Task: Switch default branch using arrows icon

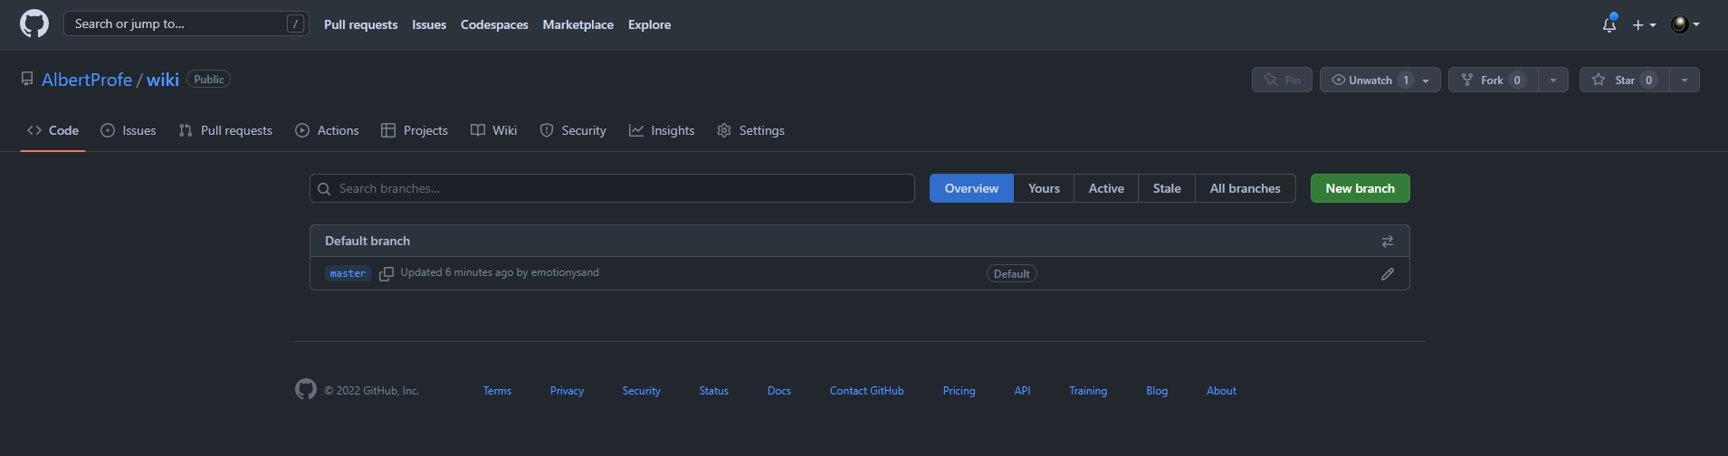Action: pos(1387,241)
